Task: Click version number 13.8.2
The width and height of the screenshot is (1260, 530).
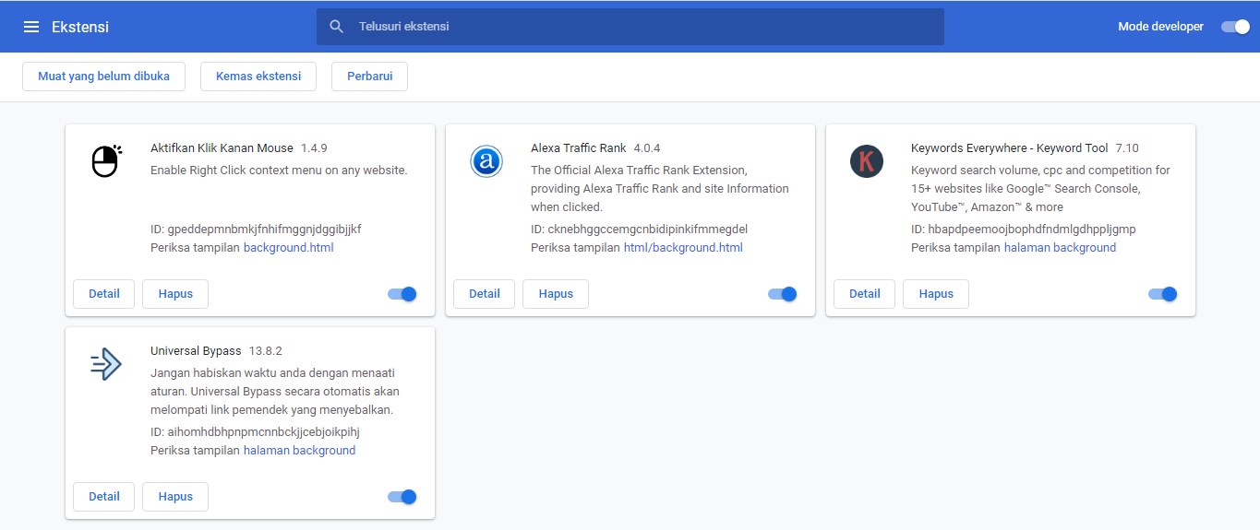Action: [265, 350]
